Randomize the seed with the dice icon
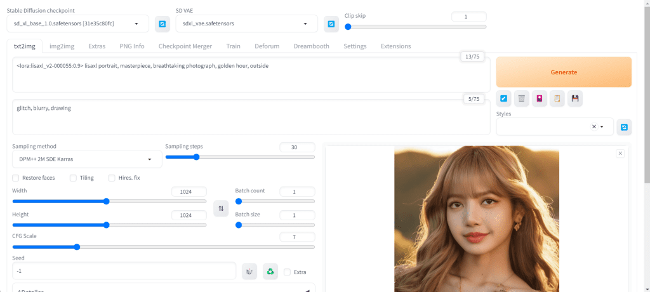The width and height of the screenshot is (650, 292). (249, 272)
